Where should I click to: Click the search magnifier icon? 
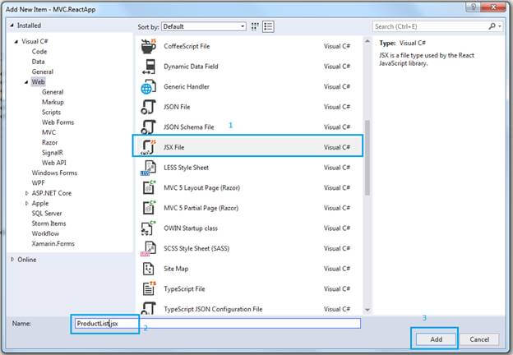coord(492,26)
